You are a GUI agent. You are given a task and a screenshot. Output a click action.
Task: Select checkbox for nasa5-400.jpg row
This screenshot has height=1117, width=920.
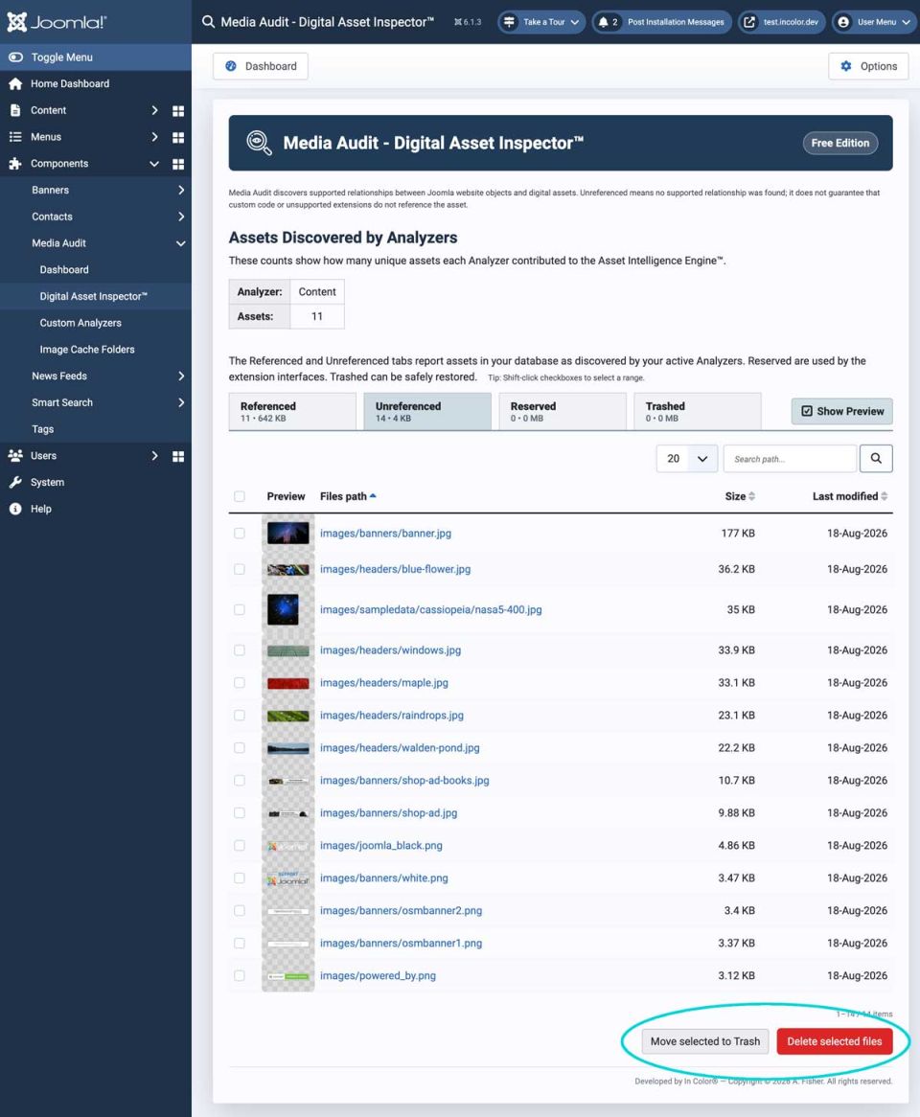[240, 610]
